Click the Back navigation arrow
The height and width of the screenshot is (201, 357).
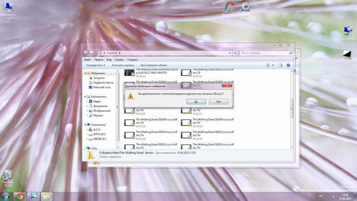(x=86, y=53)
